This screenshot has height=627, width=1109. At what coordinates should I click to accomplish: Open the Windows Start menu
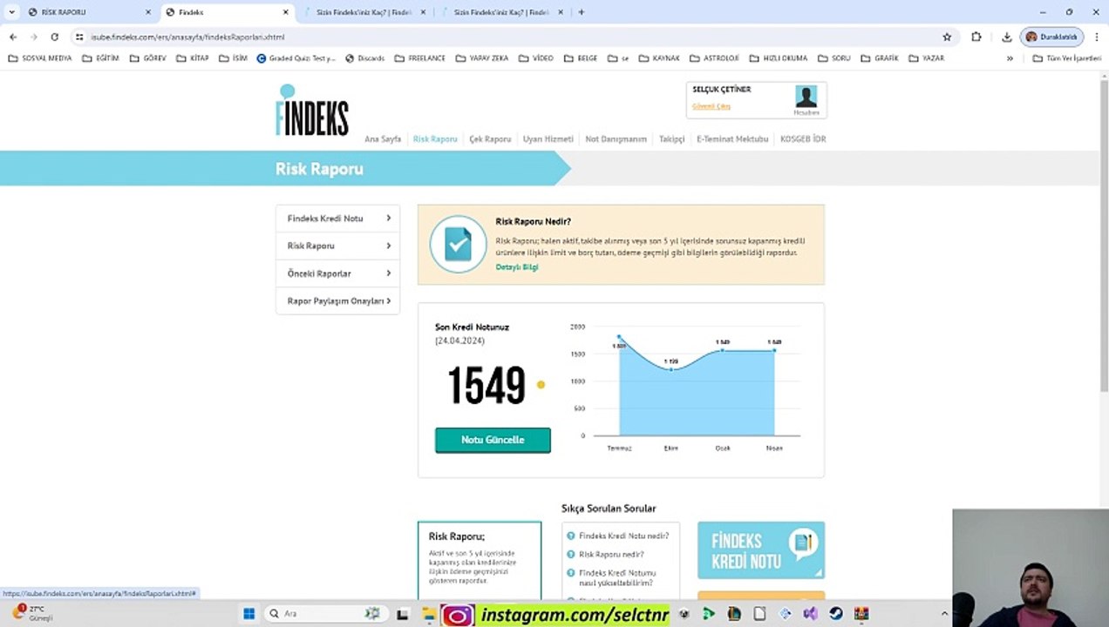pyautogui.click(x=248, y=614)
